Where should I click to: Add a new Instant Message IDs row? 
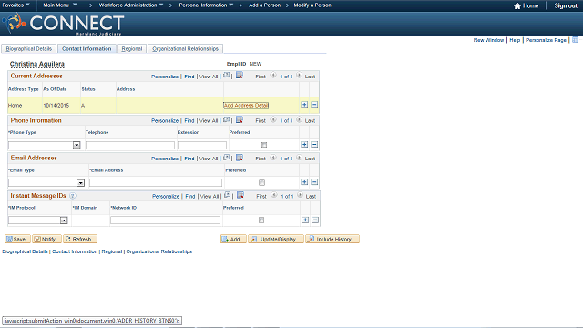[305, 220]
